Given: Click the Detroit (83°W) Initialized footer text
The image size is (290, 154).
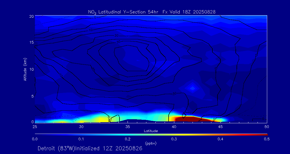Looking at the screenshot, I should click(x=90, y=148).
